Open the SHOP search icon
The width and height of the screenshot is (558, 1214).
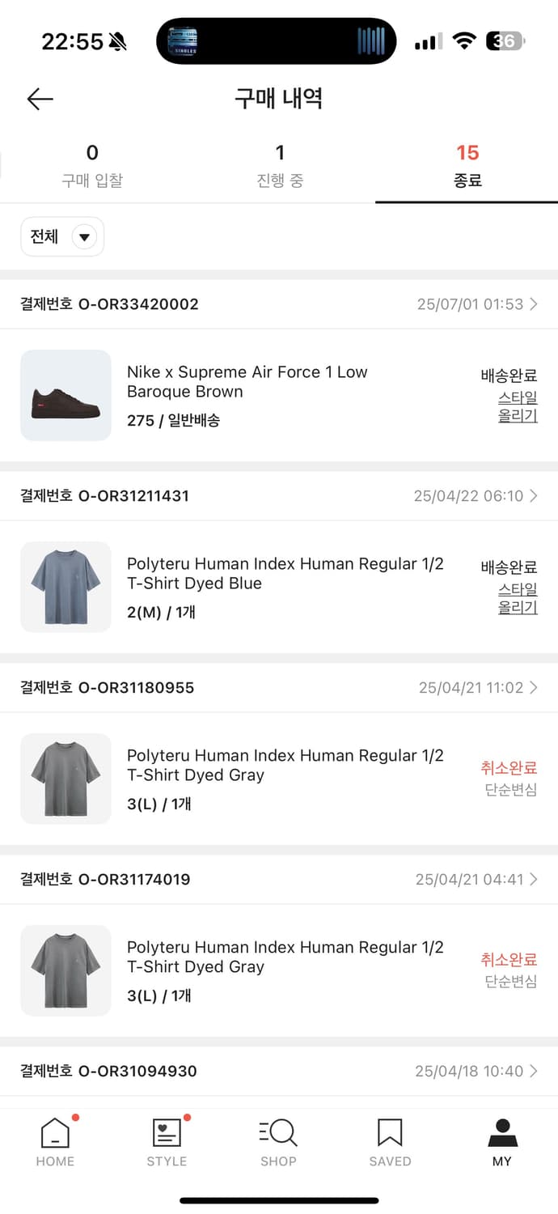pos(278,1133)
